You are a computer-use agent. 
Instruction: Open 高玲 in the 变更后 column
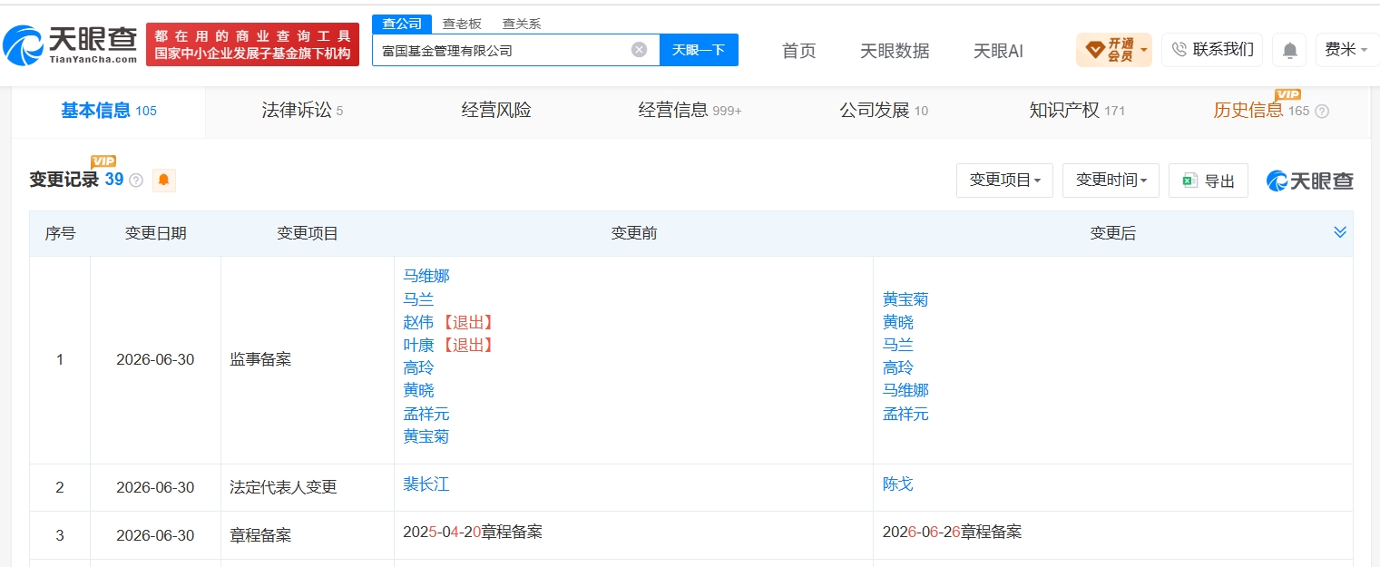tap(897, 367)
